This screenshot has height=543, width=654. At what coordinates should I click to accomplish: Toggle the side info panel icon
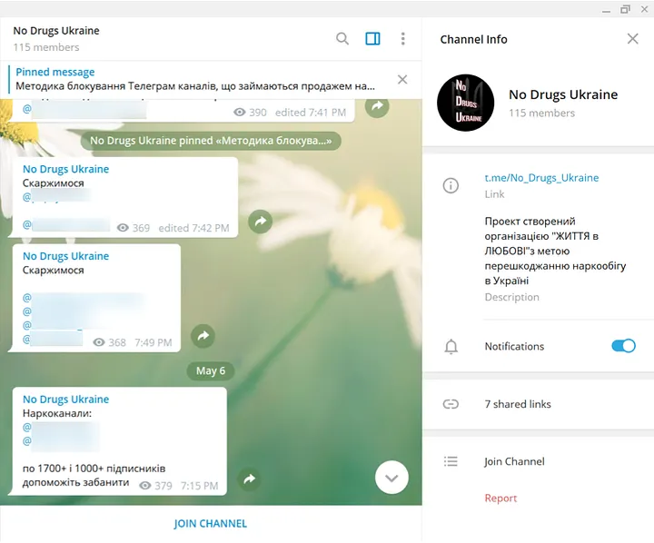click(x=372, y=38)
